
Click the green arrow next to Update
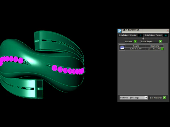[x=135, y=41]
